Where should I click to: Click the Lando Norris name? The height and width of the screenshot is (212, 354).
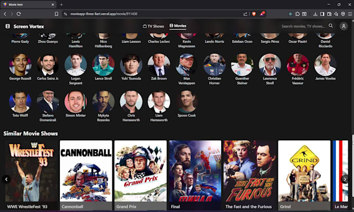point(214,42)
